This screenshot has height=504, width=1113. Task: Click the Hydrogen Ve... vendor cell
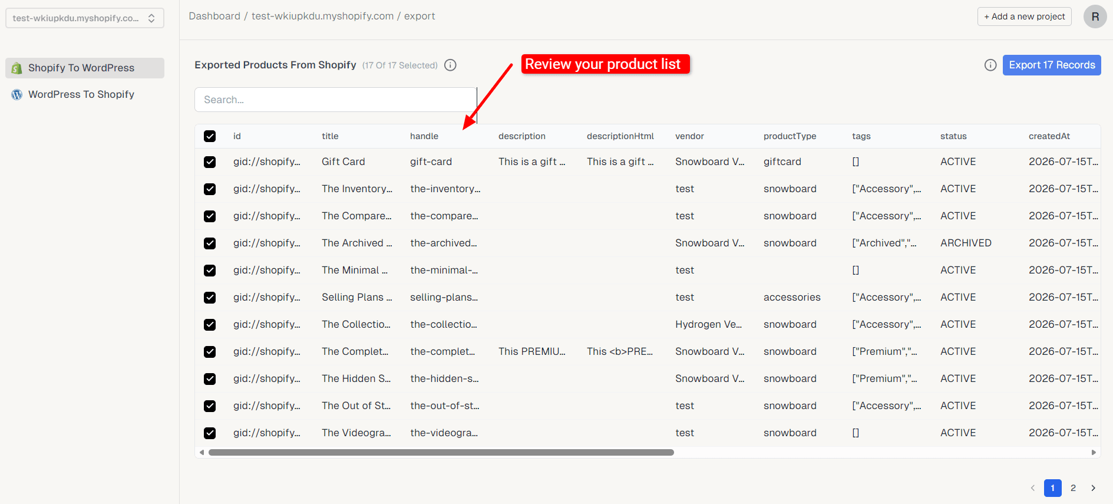pyautogui.click(x=708, y=324)
